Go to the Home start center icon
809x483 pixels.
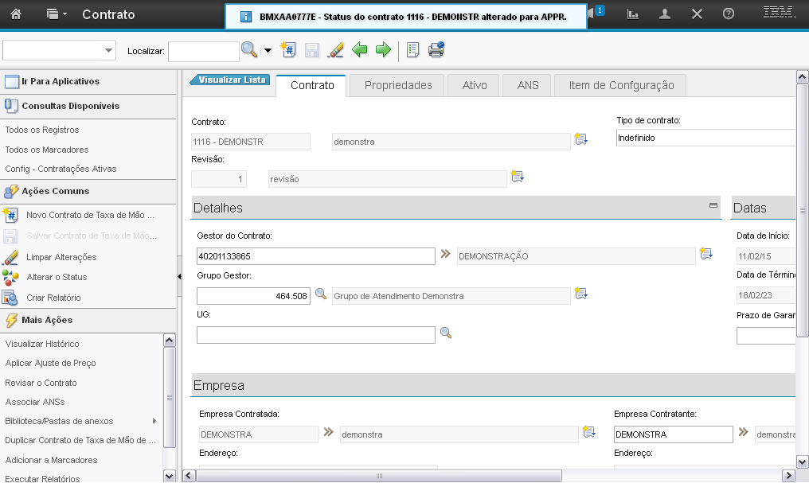click(16, 14)
